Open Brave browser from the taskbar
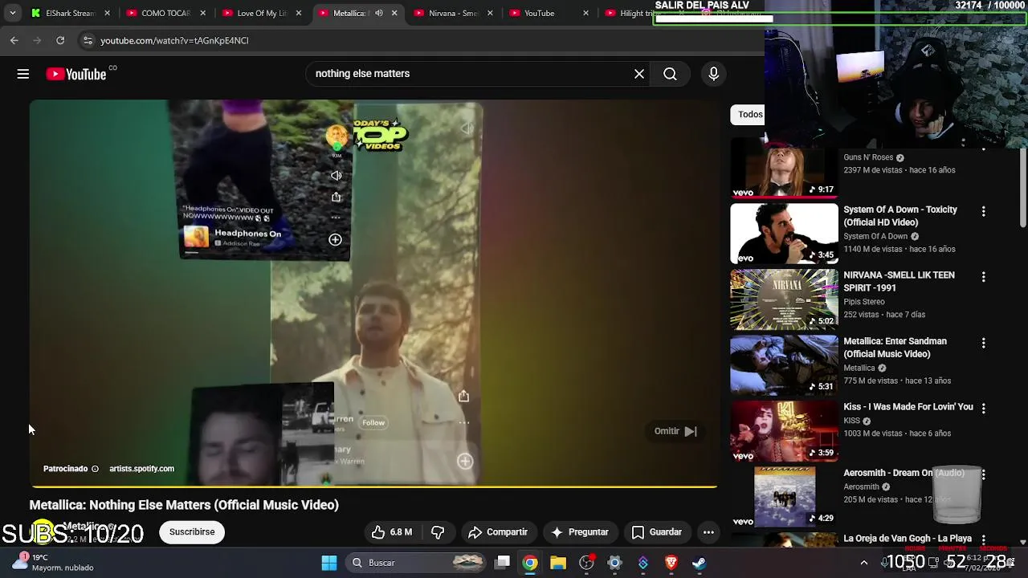The width and height of the screenshot is (1028, 578). click(x=671, y=563)
